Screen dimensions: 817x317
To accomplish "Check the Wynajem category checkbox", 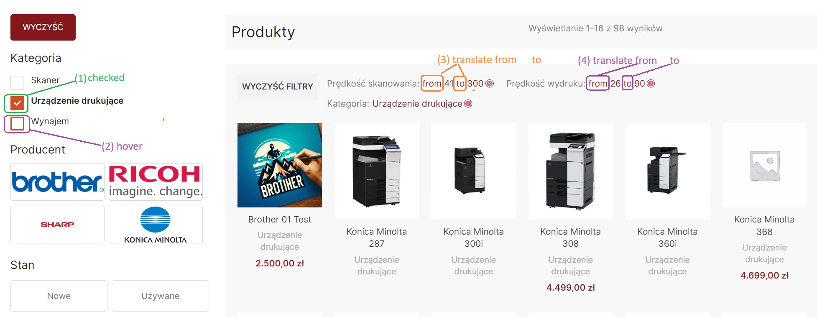I will pos(17,124).
